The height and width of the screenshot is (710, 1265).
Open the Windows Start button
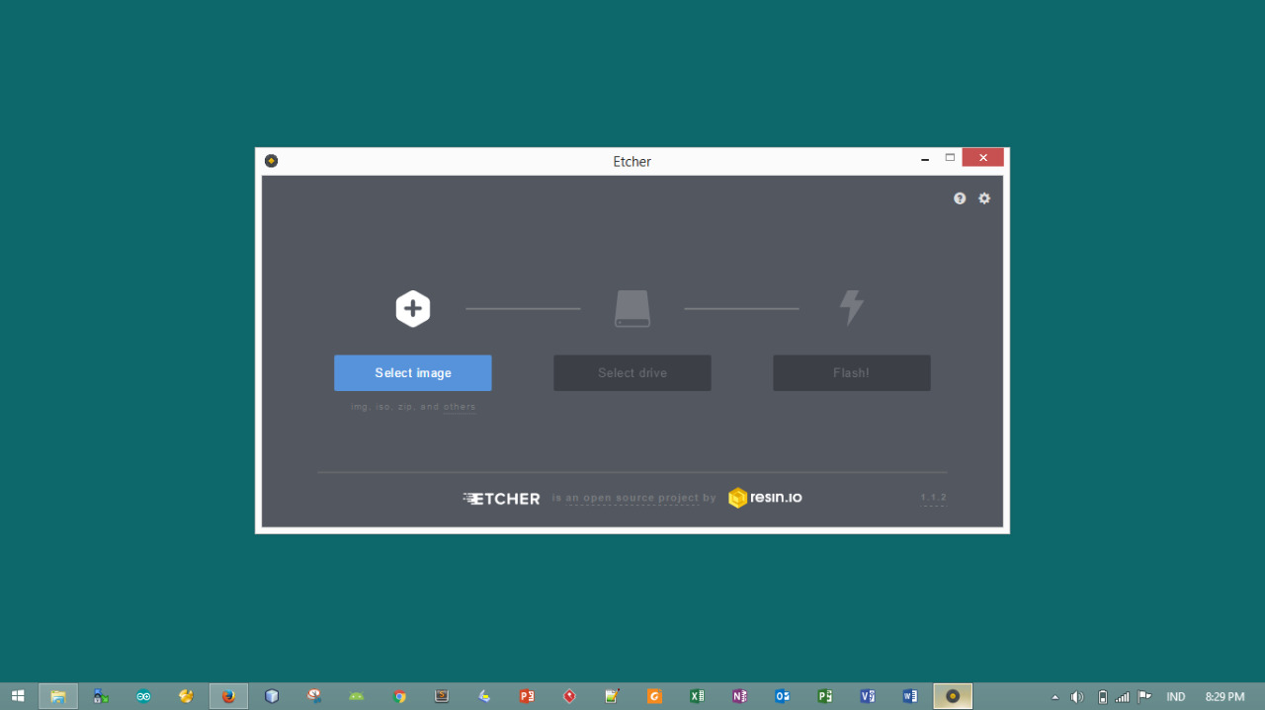coord(18,696)
